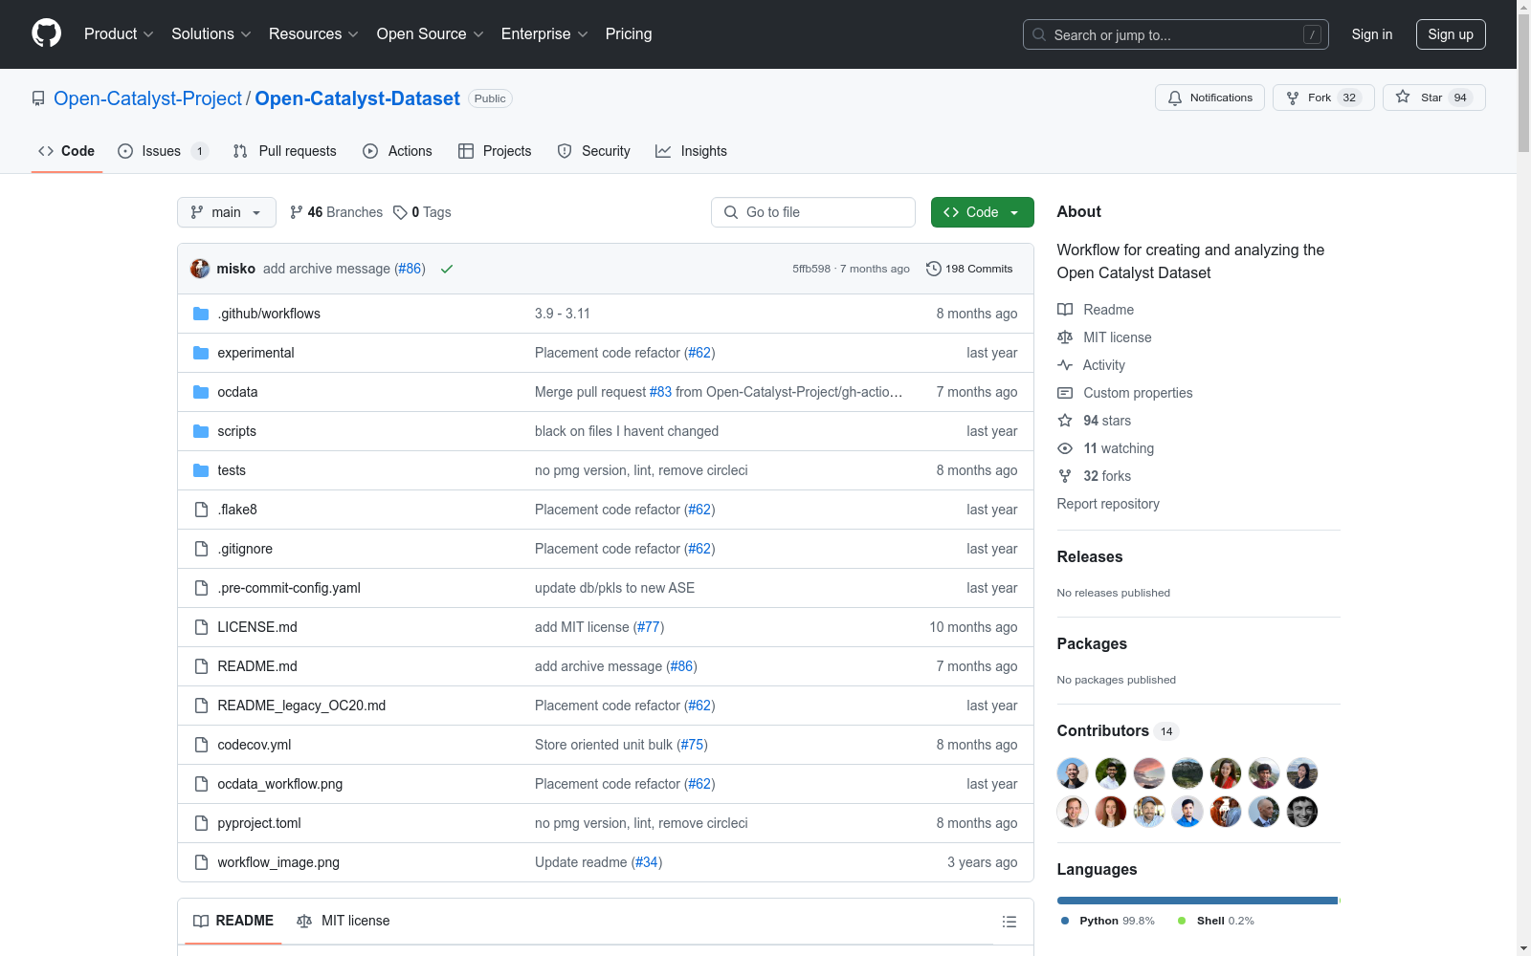The width and height of the screenshot is (1531, 956).
Task: Click the pyproject.toml file icon
Action: point(201,823)
